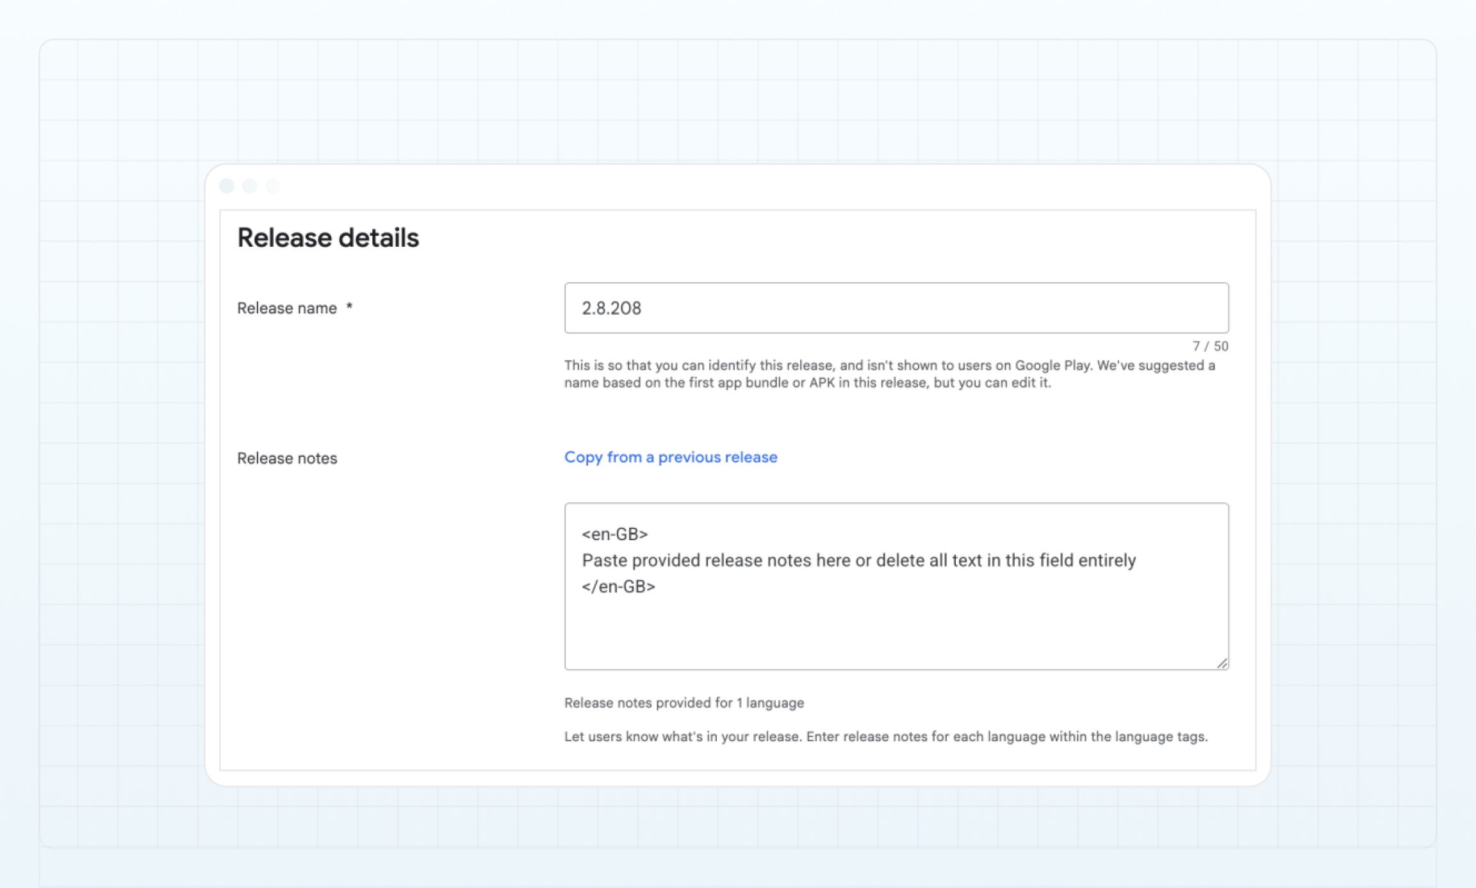Click the first faded window dot
Image resolution: width=1476 pixels, height=888 pixels.
[227, 186]
